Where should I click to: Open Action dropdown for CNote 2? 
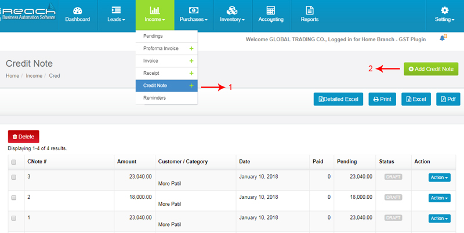tap(440, 198)
